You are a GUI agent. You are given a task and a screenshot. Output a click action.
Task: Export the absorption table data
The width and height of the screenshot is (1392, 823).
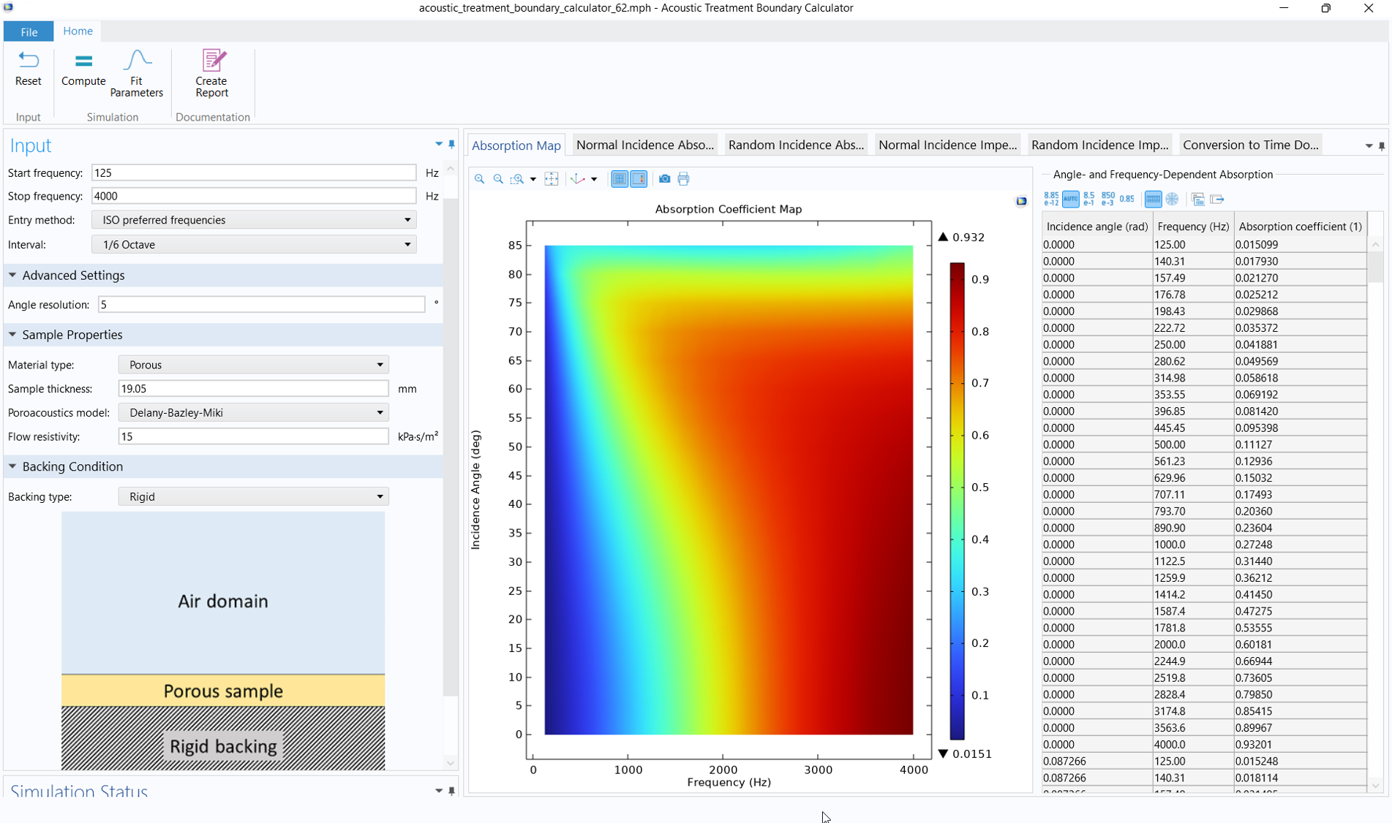(x=1217, y=199)
